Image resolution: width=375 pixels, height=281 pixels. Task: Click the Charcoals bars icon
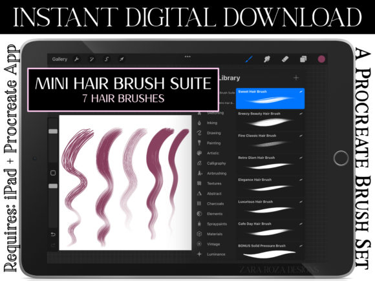(199, 203)
